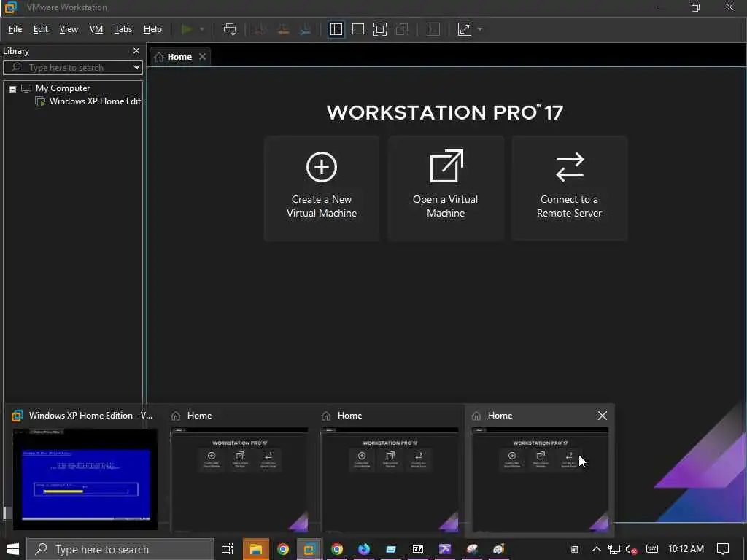Close the Home tab
This screenshot has height=560, width=747.
click(x=203, y=57)
